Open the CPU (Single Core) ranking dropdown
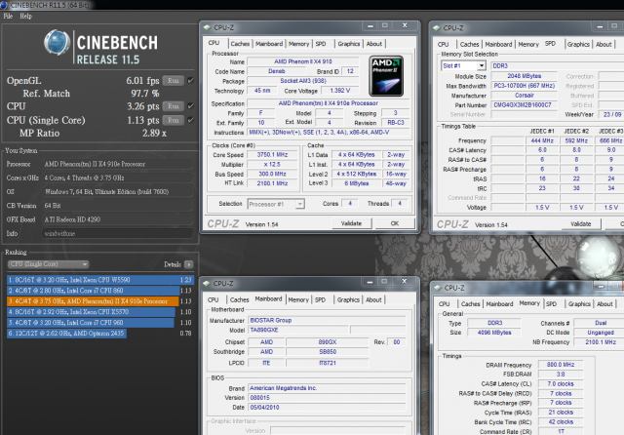This screenshot has height=435, width=624. tap(48, 264)
